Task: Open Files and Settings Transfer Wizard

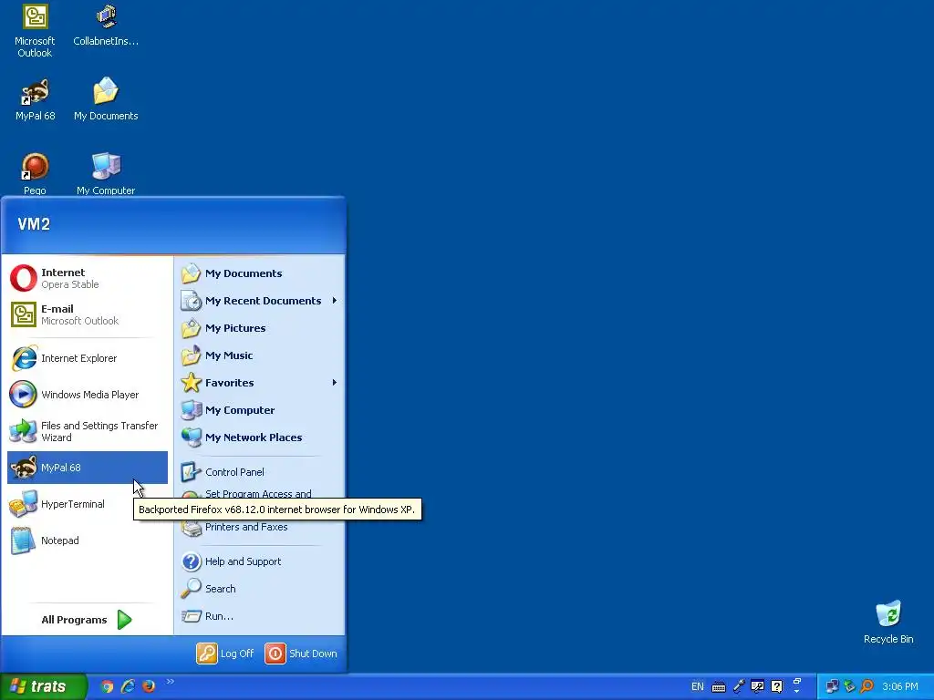Action: pos(88,431)
